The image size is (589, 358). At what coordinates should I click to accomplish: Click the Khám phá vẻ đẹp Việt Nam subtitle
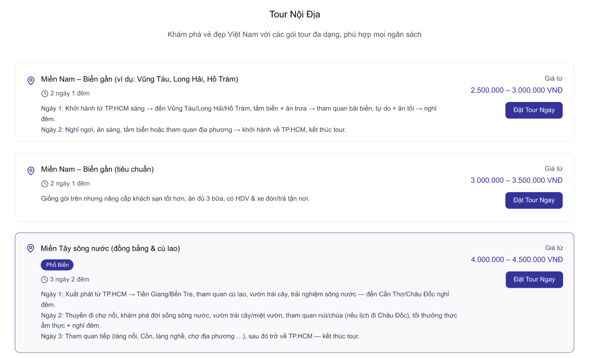tap(294, 35)
